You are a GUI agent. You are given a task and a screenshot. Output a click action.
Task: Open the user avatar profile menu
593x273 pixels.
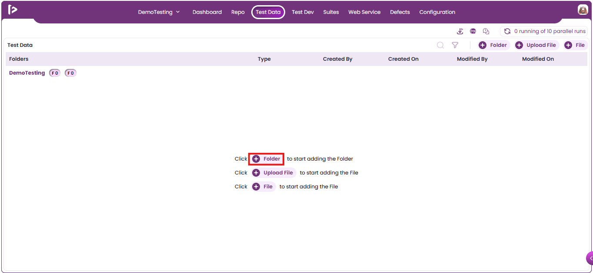[x=583, y=10]
